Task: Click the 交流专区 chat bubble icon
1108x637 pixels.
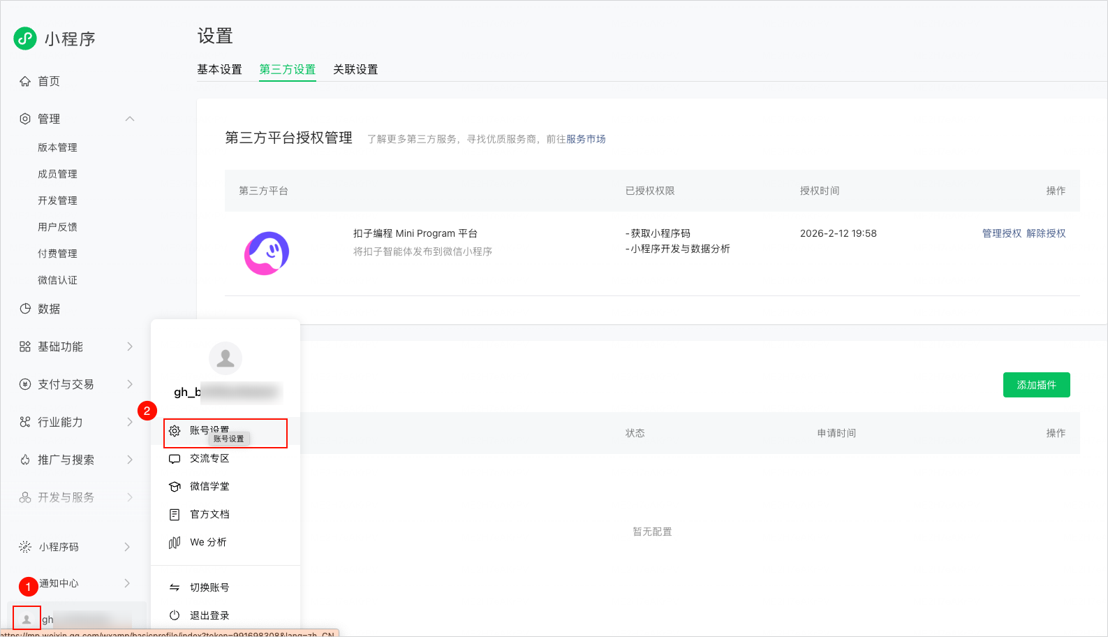Action: tap(175, 459)
